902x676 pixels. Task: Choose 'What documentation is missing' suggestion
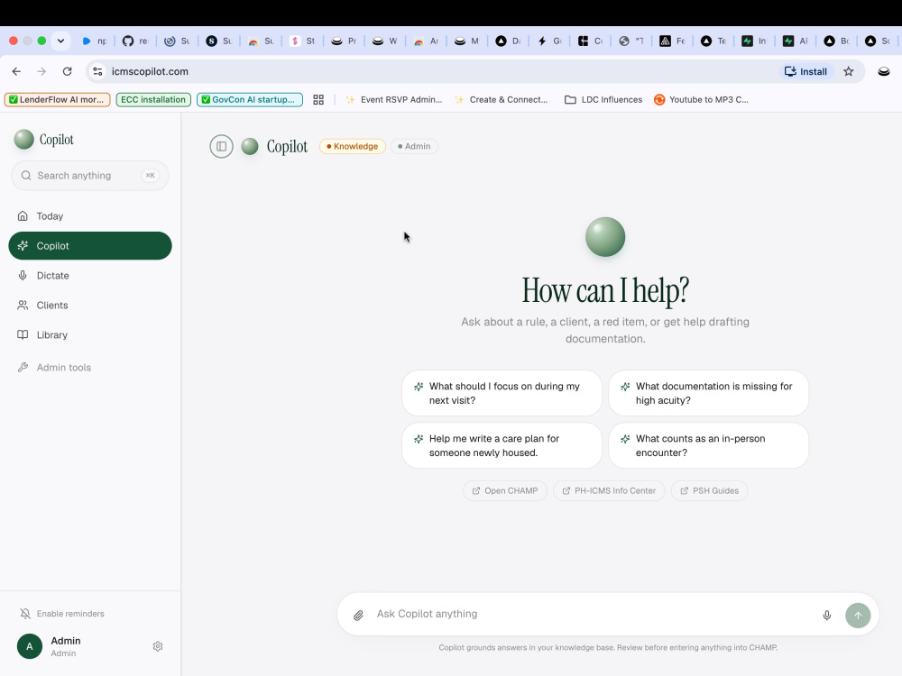pyautogui.click(x=708, y=393)
